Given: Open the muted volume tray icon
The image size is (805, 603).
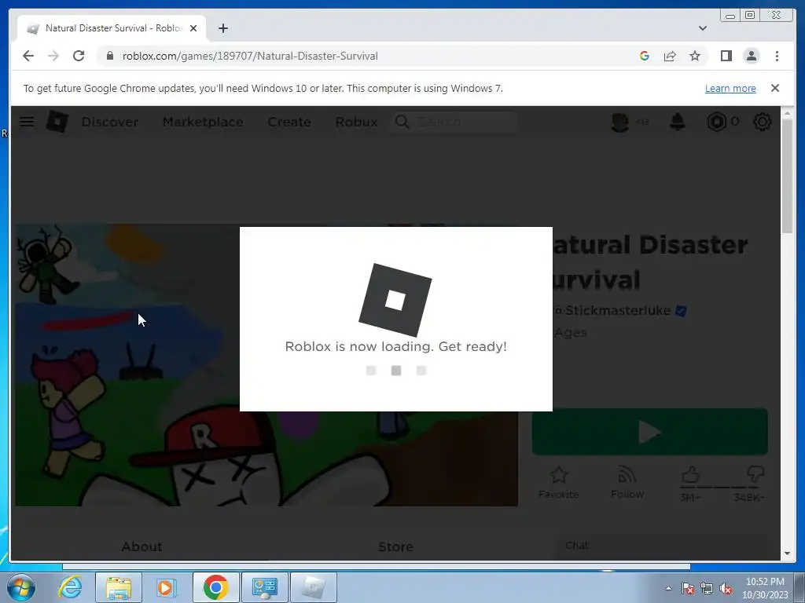Looking at the screenshot, I should pyautogui.click(x=726, y=588).
